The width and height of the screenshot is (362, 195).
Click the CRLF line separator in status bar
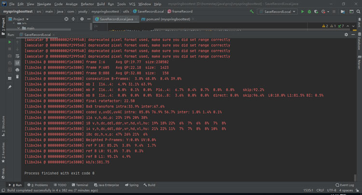pos(320,190)
